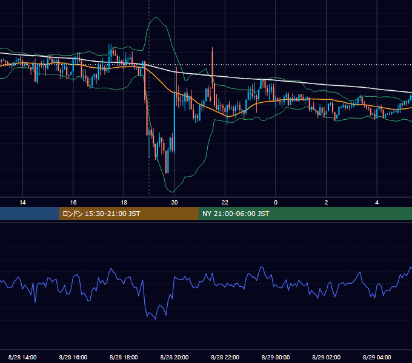This screenshot has width=412, height=363.
Task: Click the 18 hour label on chart axis
Action: coord(124,203)
